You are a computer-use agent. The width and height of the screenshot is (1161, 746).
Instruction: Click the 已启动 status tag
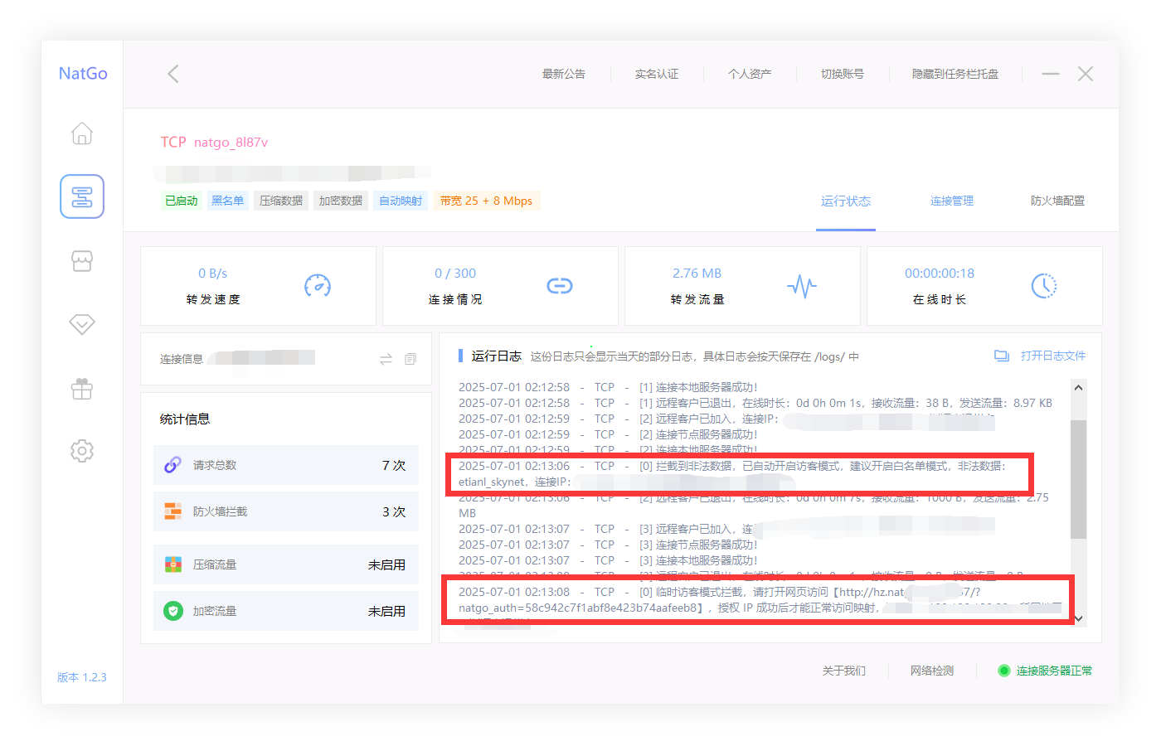click(182, 201)
